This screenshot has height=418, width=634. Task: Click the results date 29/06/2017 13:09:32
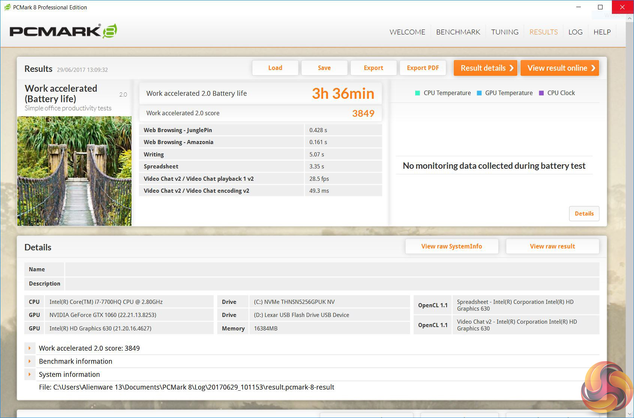(82, 70)
